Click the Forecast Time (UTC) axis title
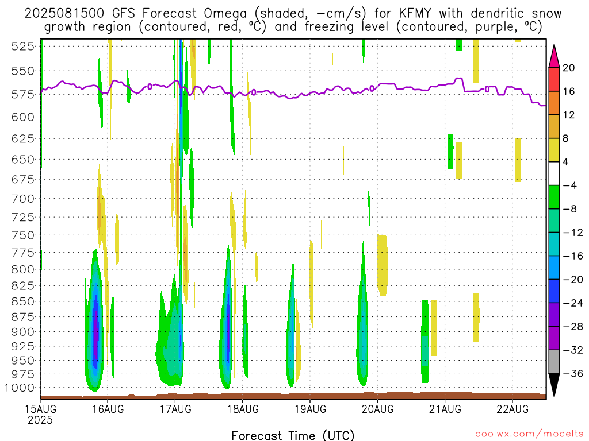Image resolution: width=589 pixels, height=441 pixels. (x=293, y=435)
